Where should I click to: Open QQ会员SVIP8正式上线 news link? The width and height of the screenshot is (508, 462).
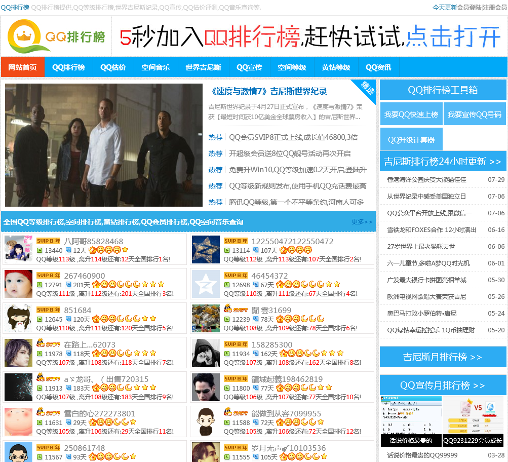293,137
